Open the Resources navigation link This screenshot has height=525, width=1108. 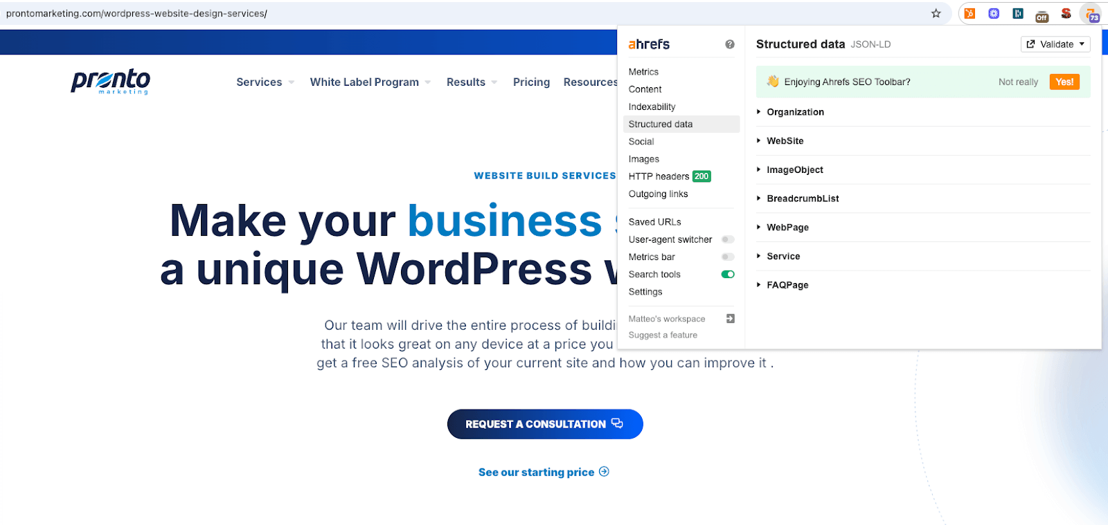590,82
